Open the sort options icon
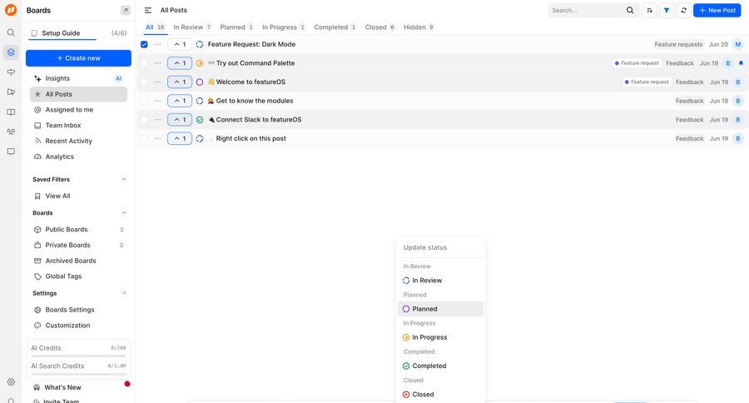Screen dimensions: 749x403 tap(649, 10)
